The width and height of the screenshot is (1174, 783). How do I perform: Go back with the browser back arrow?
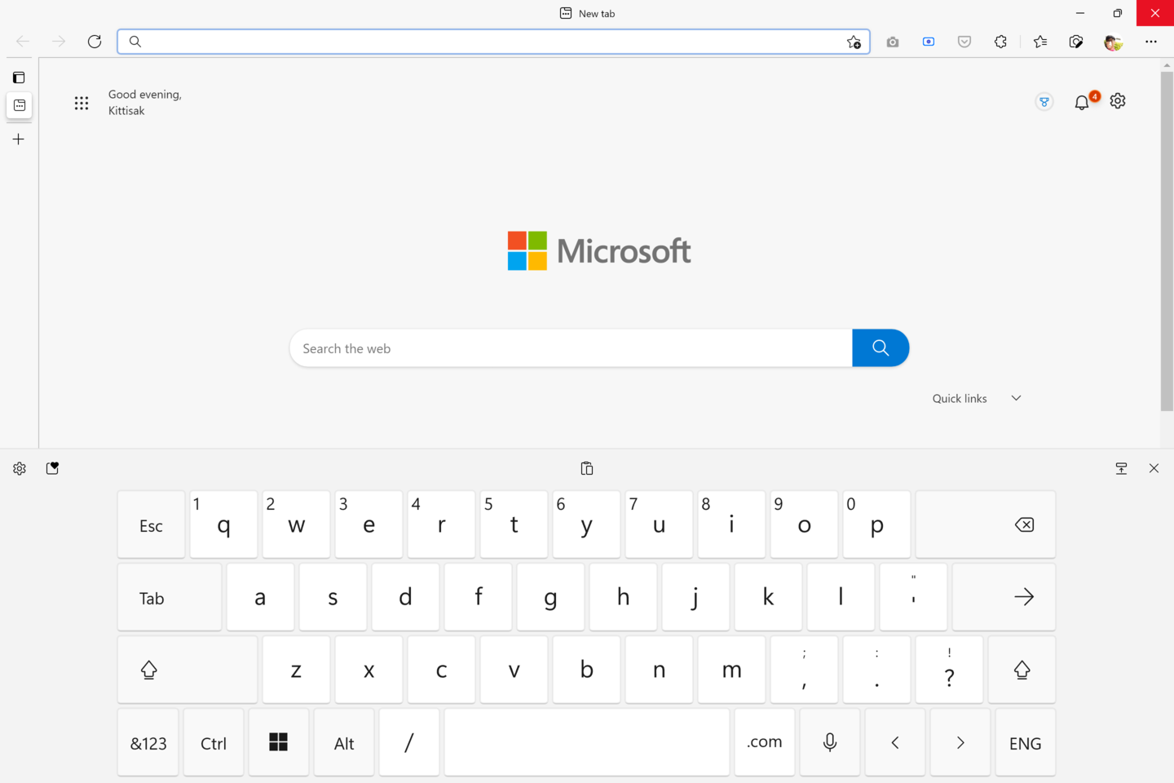click(x=23, y=42)
